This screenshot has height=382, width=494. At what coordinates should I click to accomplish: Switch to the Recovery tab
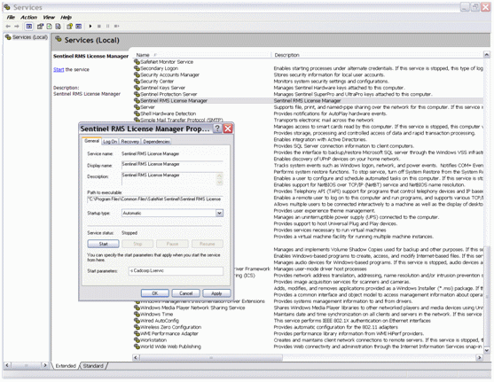pyautogui.click(x=130, y=142)
